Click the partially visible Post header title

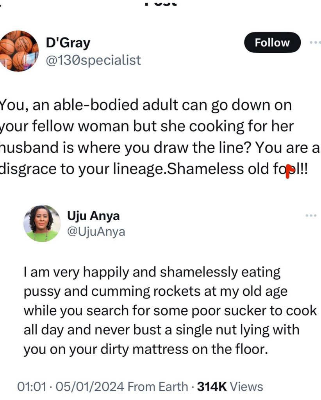pyautogui.click(x=160, y=3)
